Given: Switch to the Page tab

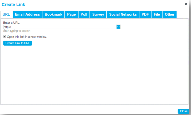Looking at the screenshot, I should 71,14.
